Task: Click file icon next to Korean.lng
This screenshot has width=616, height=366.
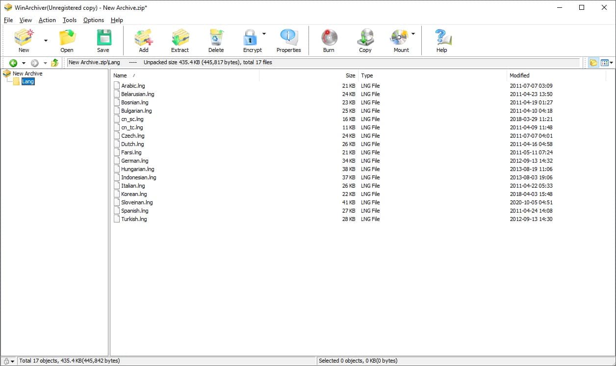Action: pyautogui.click(x=117, y=194)
